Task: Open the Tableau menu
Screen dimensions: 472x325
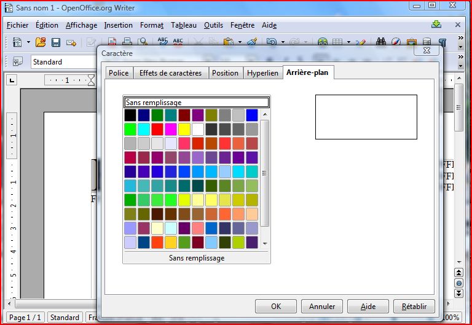Action: click(x=184, y=25)
